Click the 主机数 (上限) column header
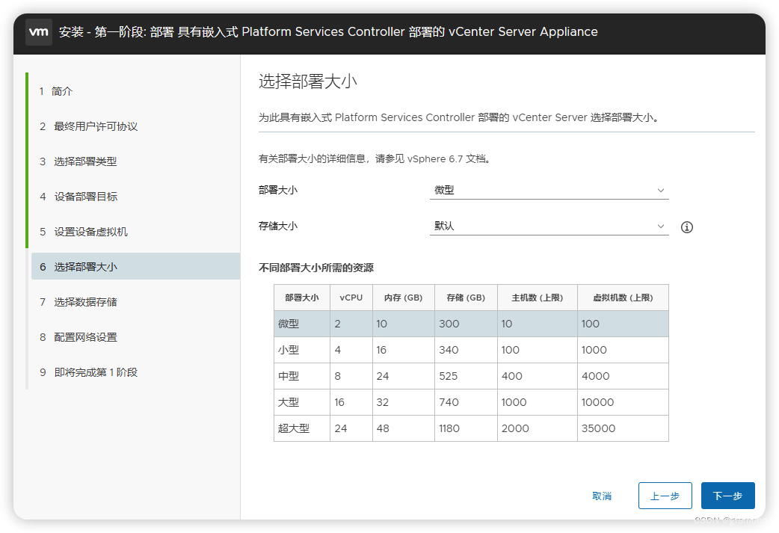Image resolution: width=779 pixels, height=533 pixels. pyautogui.click(x=537, y=298)
